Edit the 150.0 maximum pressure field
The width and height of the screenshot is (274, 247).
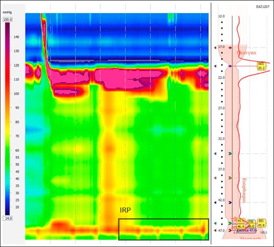(x=8, y=19)
